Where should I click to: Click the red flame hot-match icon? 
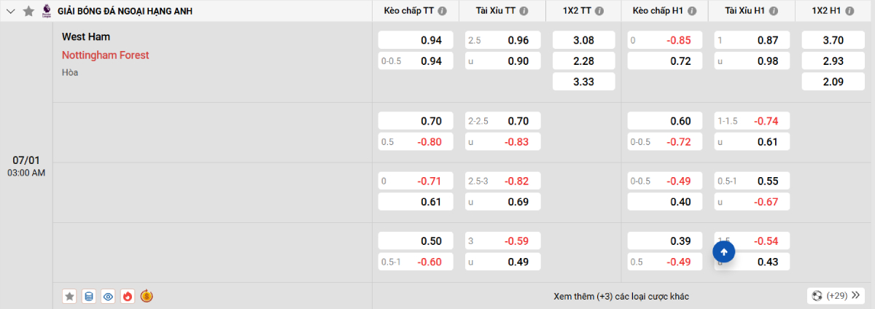point(128,296)
